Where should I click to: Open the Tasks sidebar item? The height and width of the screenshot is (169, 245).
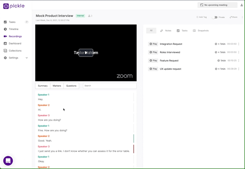pyautogui.click(x=12, y=22)
